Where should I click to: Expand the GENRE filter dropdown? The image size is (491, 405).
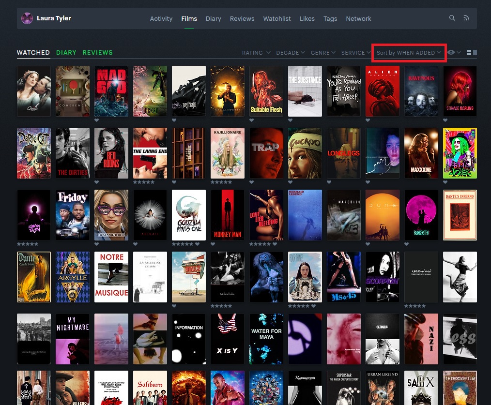click(323, 53)
